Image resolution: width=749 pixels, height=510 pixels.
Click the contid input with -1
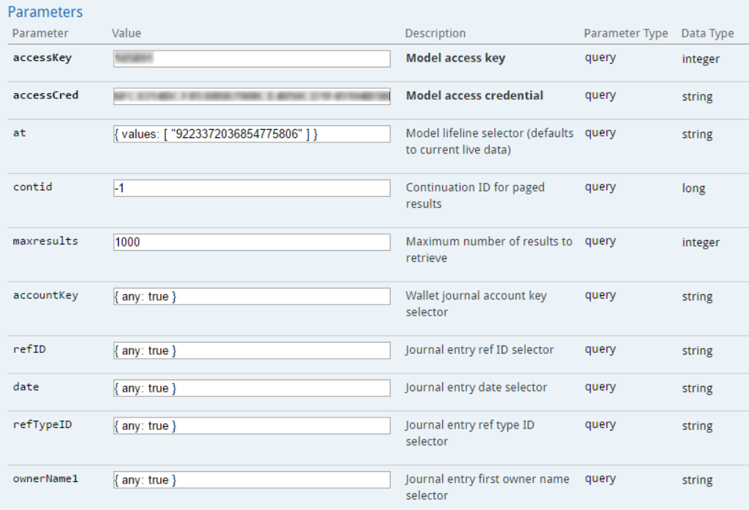(x=252, y=188)
